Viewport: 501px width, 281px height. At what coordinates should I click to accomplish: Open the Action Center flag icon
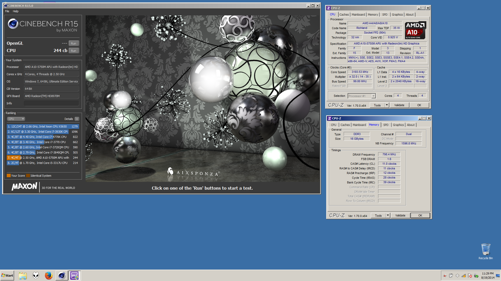click(x=470, y=276)
